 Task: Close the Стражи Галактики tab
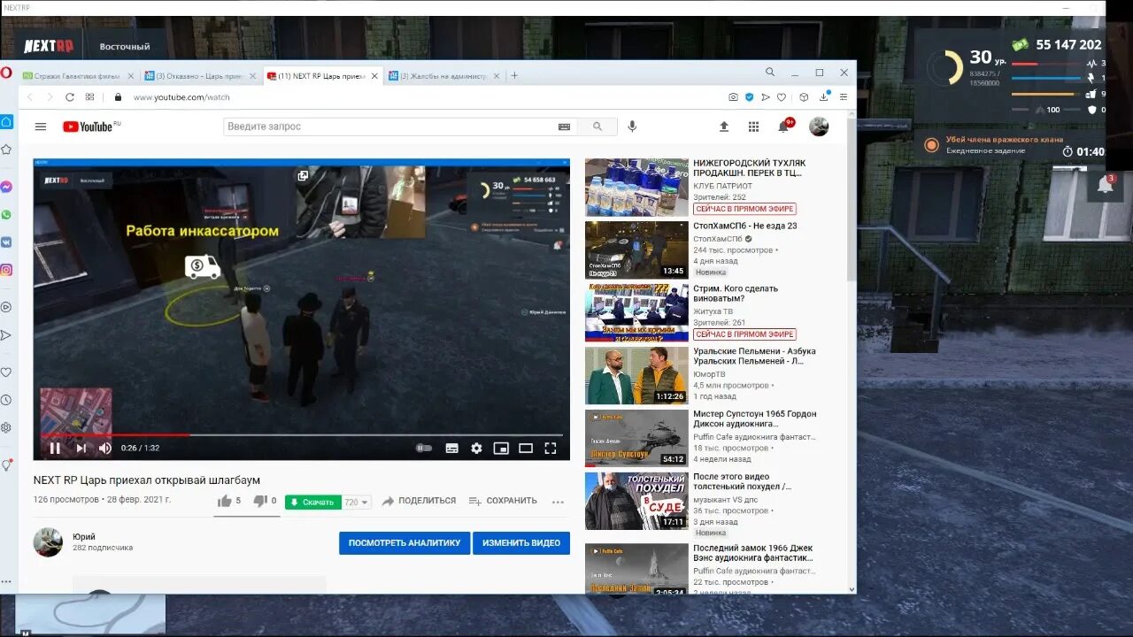point(131,76)
